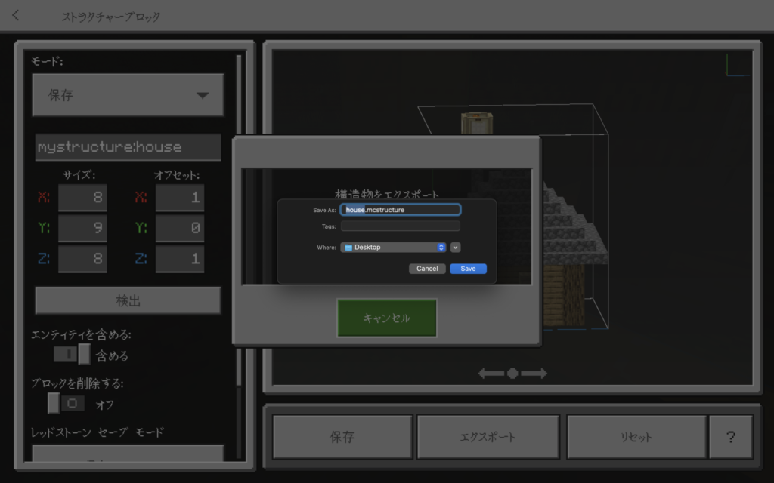Click the left panel scrollbar
774x483 pixels.
point(240,226)
